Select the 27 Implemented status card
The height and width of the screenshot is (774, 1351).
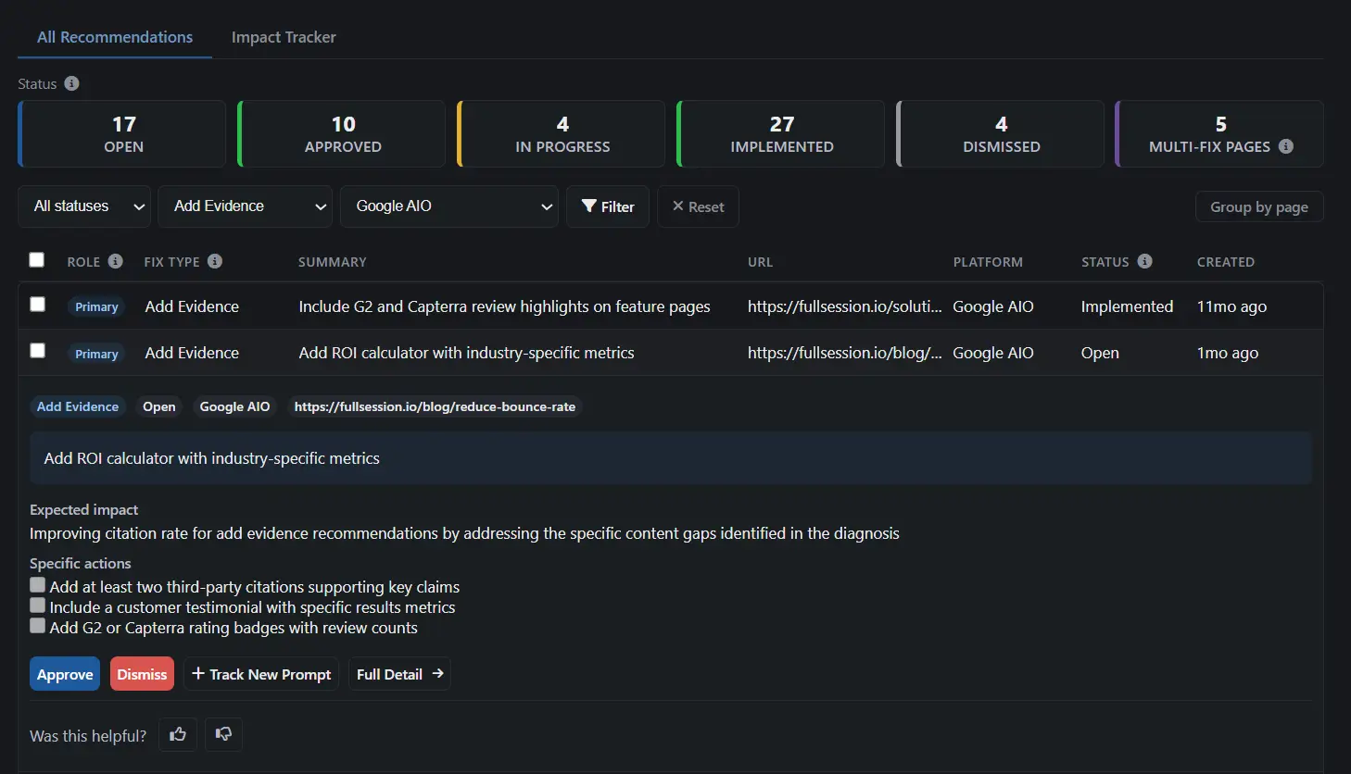click(781, 134)
